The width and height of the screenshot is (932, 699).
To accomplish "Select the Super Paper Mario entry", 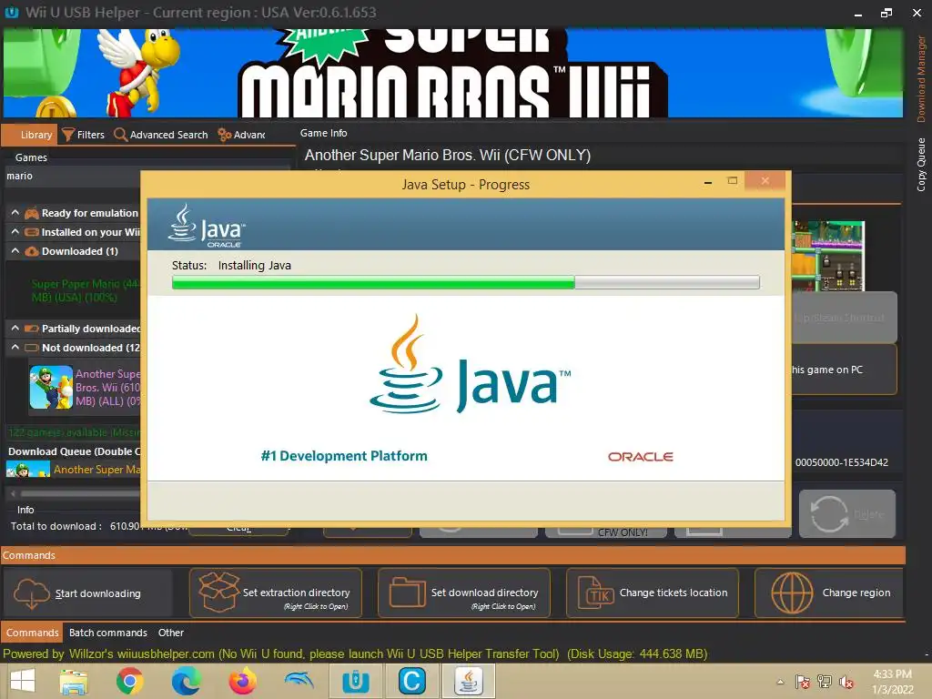I will (86, 290).
